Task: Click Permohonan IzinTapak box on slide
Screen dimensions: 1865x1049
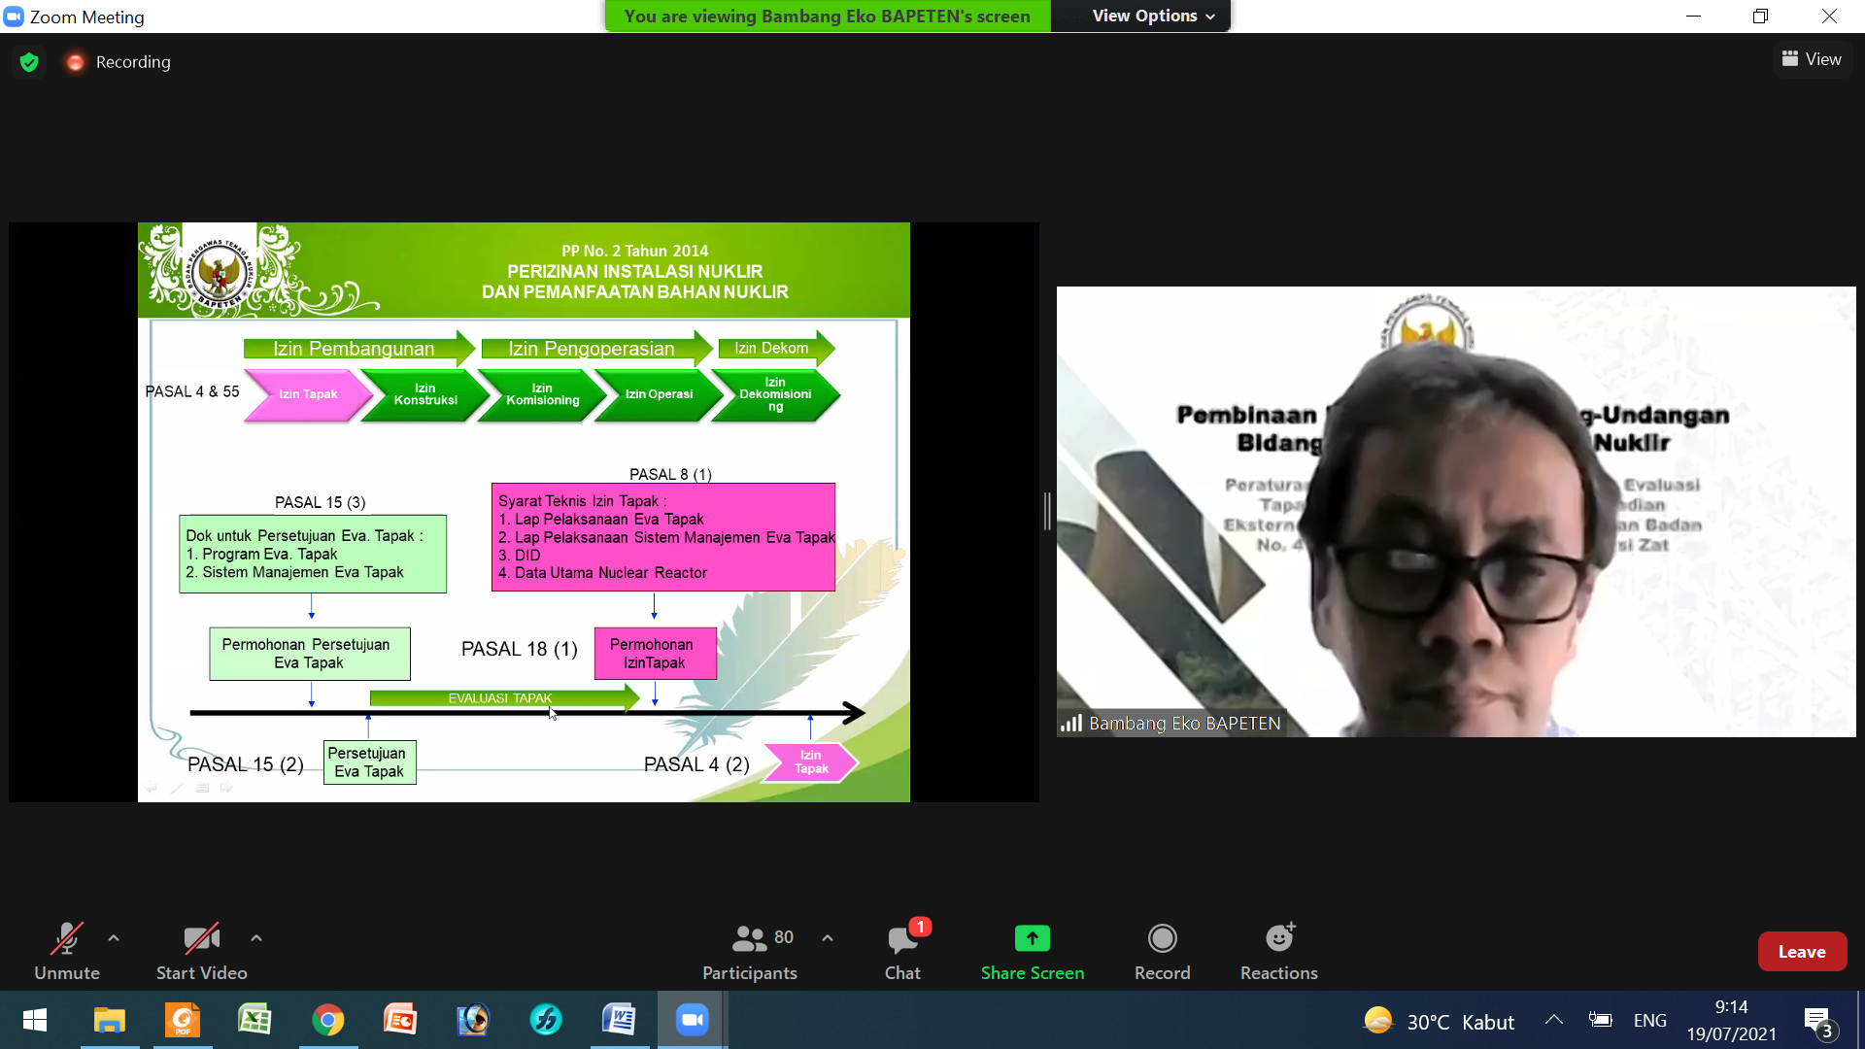Action: tap(656, 654)
